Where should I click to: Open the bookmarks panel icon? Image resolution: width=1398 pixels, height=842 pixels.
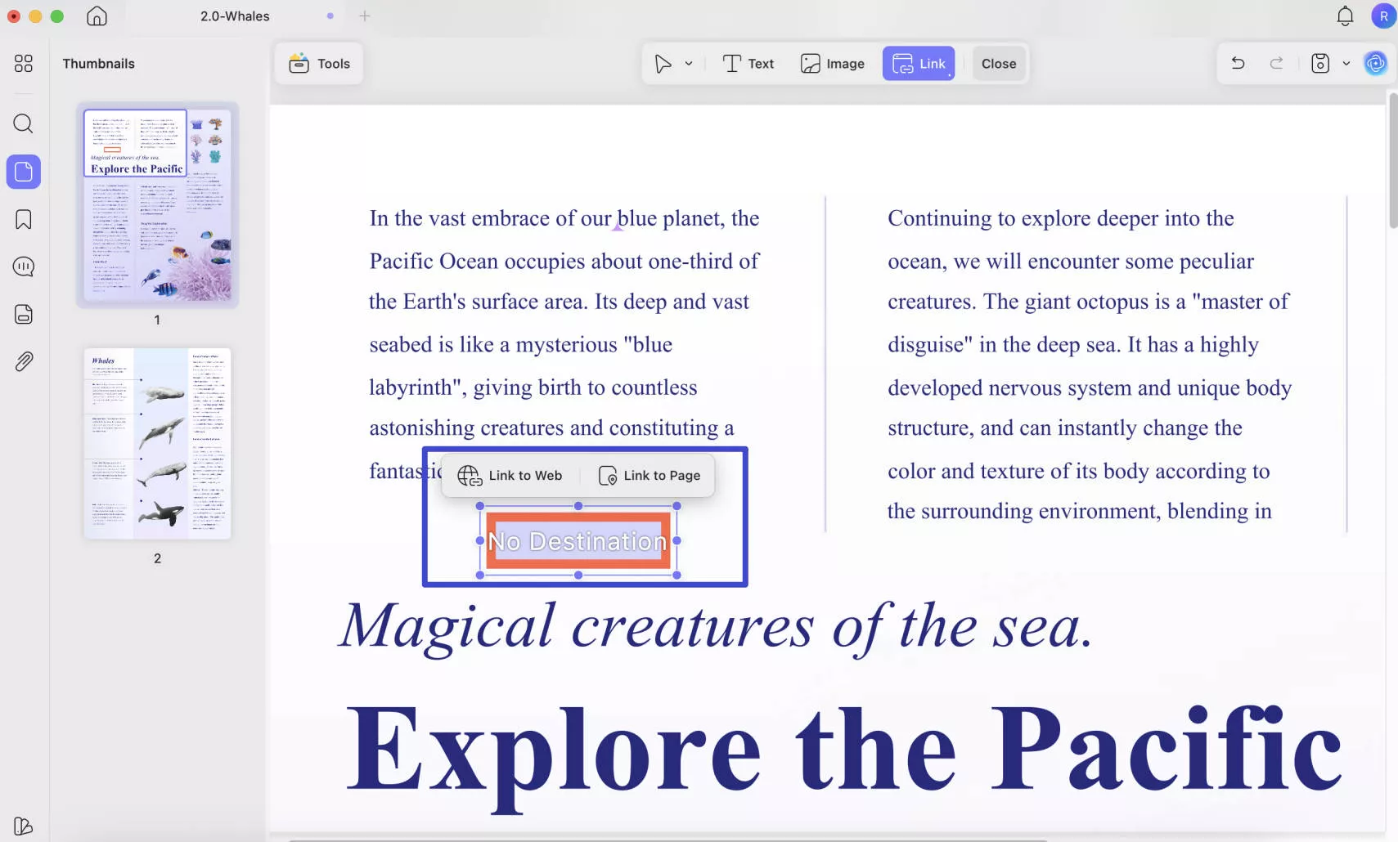[24, 219]
